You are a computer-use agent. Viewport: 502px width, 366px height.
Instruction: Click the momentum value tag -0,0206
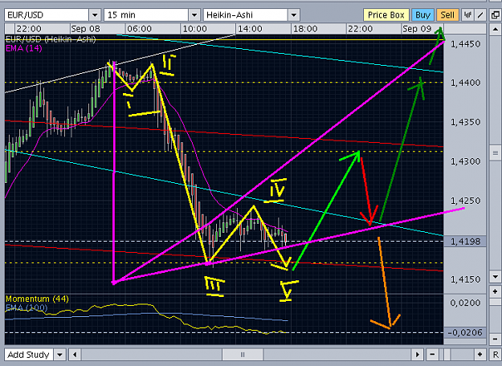[x=465, y=333]
